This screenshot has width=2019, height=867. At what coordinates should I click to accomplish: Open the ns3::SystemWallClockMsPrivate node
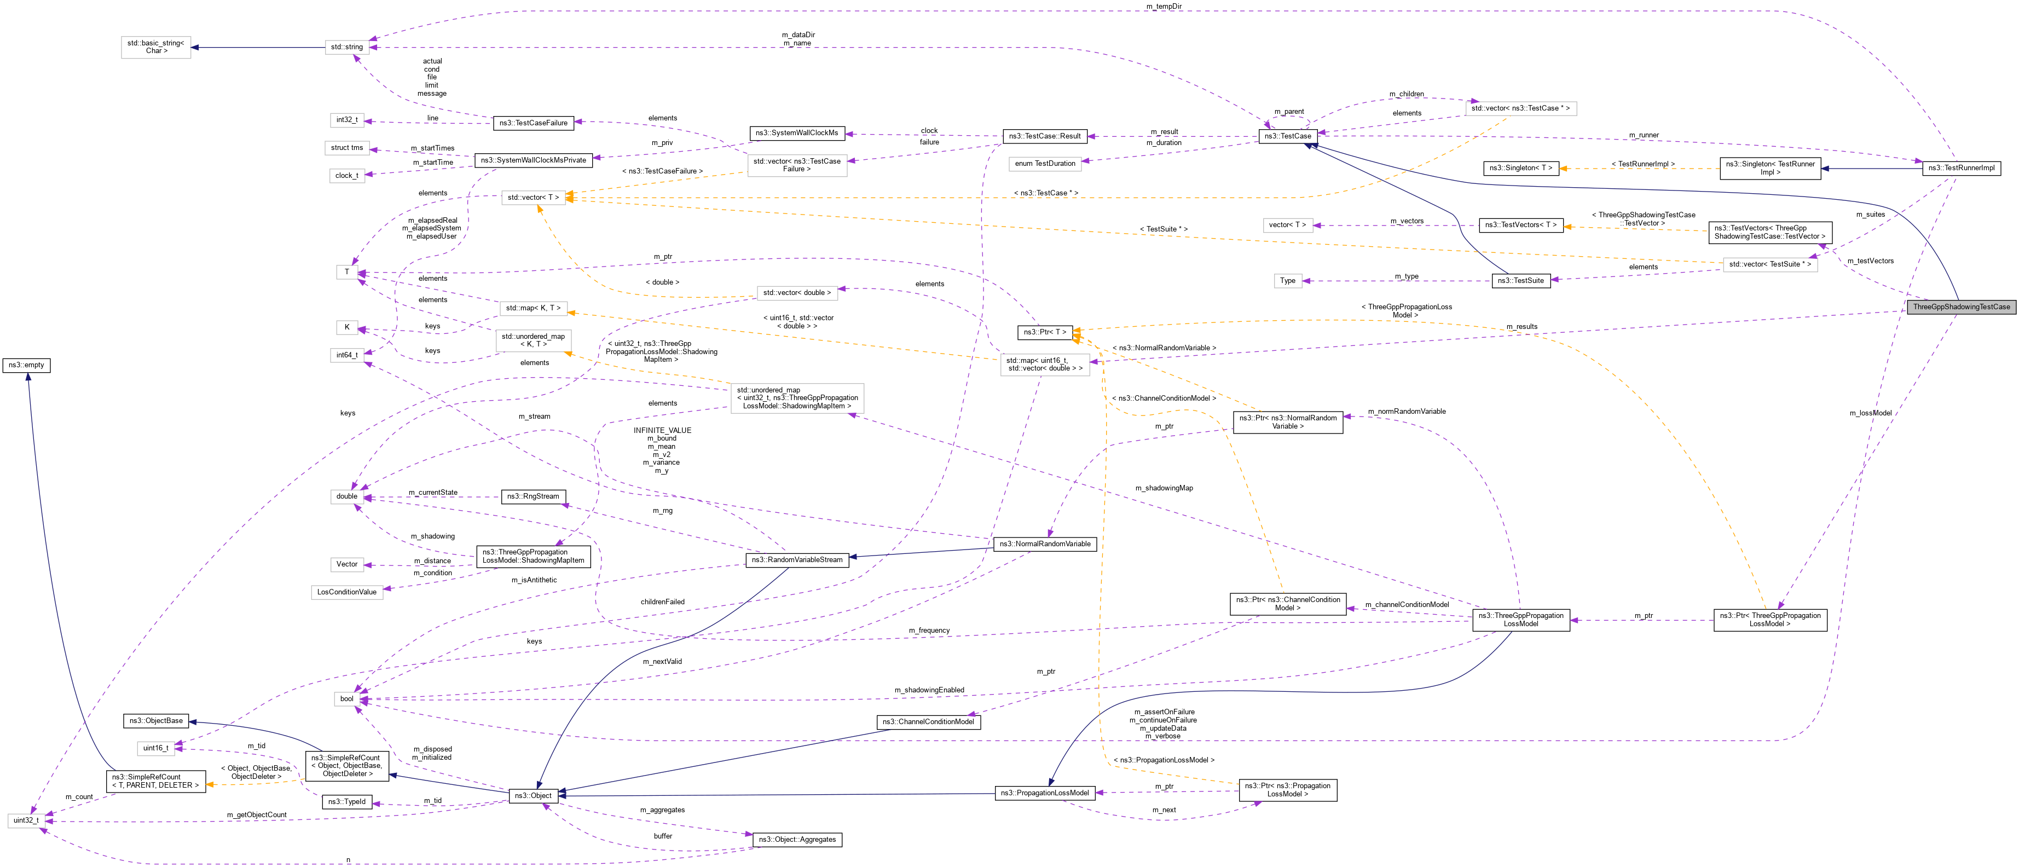[x=533, y=160]
